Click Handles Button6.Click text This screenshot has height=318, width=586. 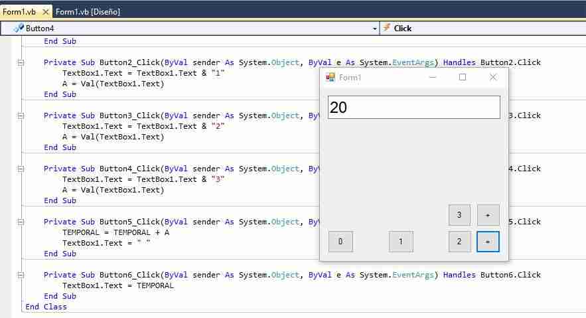(492, 275)
